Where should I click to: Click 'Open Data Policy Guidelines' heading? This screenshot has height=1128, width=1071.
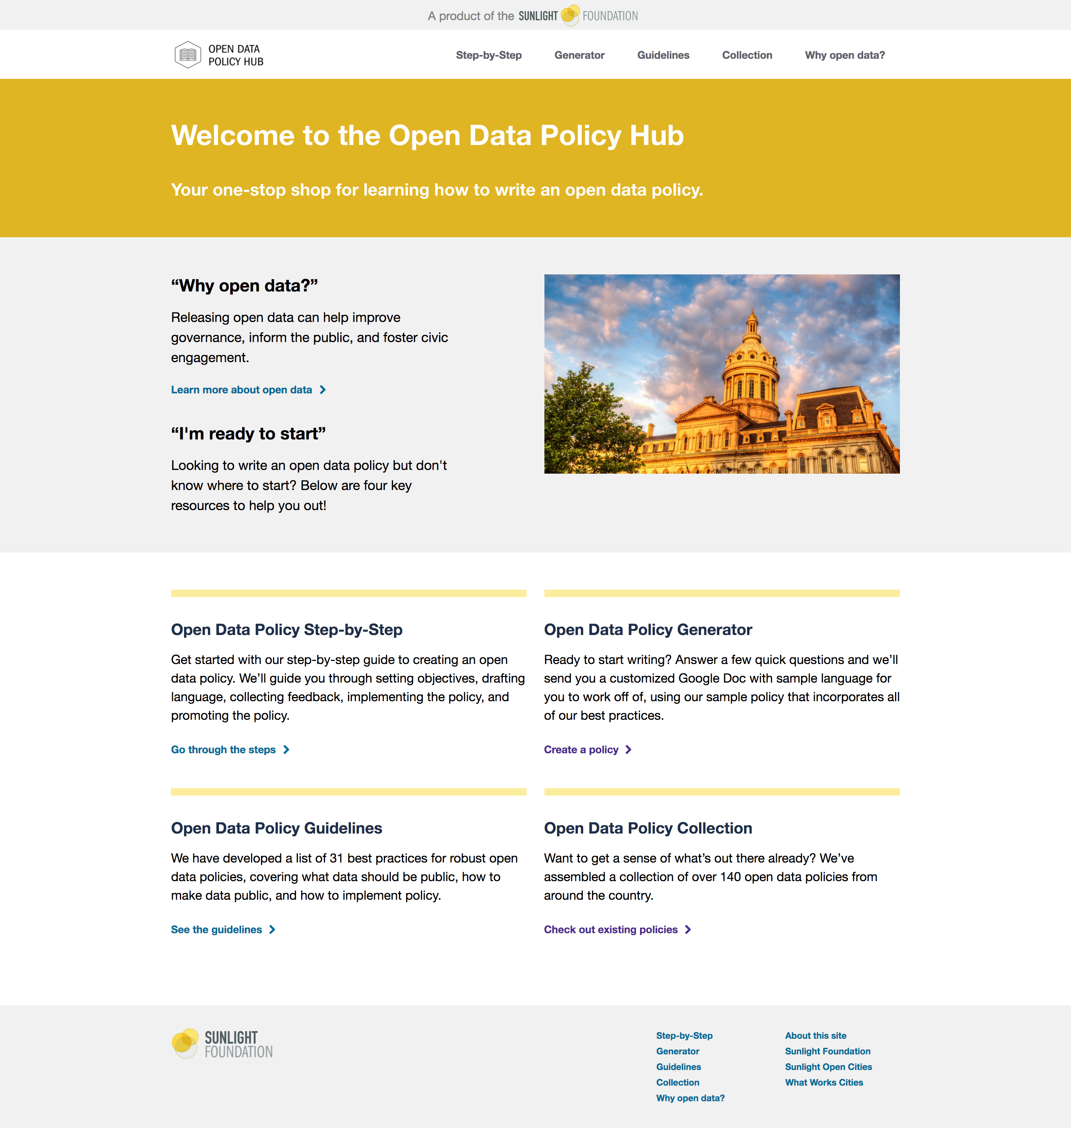coord(276,828)
